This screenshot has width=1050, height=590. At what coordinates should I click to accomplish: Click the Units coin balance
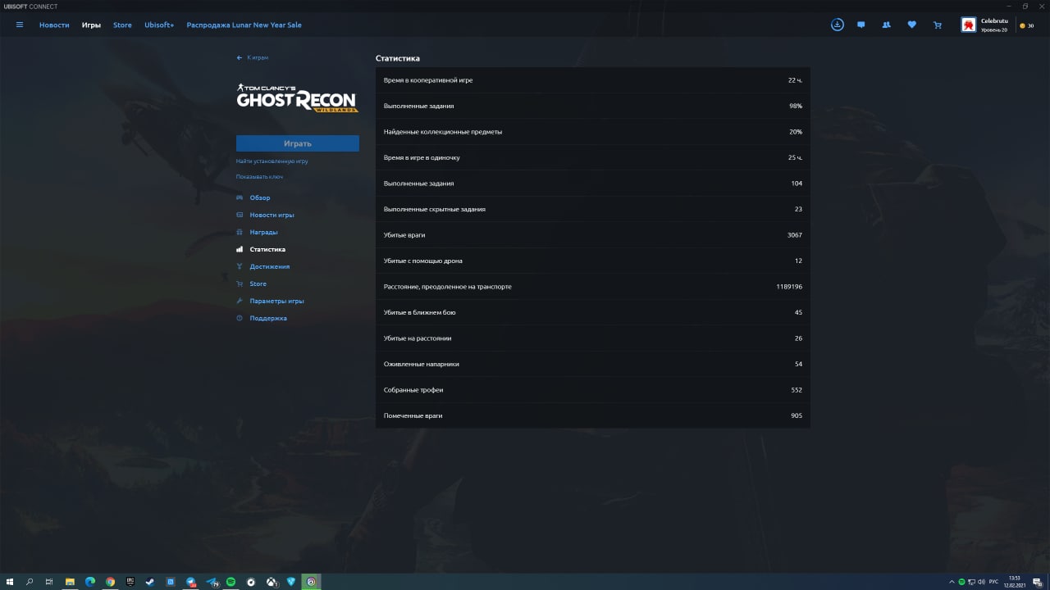point(1026,25)
